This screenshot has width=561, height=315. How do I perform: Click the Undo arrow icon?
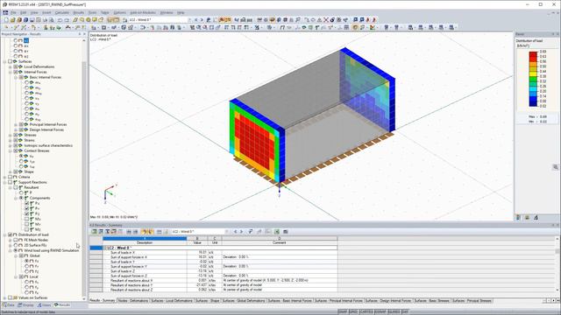click(x=60, y=20)
